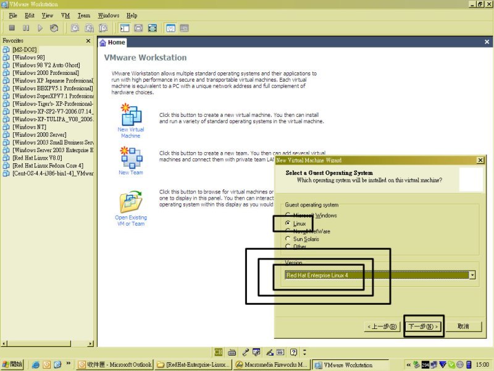Image resolution: width=494 pixels, height=371 pixels.
Task: Click the Suspend (pause) toolbar icon
Action: pos(26,28)
